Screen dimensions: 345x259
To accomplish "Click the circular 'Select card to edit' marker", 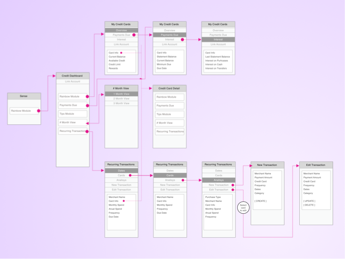I will 244,208.
